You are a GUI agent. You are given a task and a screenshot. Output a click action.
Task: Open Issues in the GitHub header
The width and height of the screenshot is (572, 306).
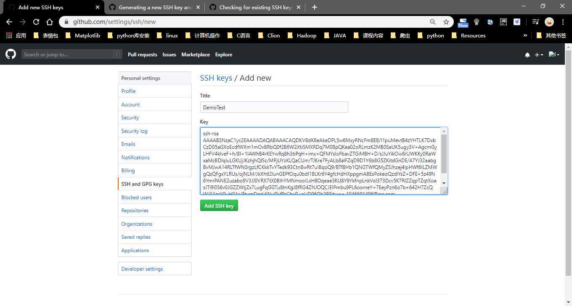point(169,55)
